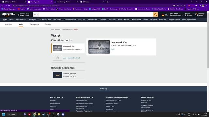Switch to the Transactions tab
This screenshot has width=209, height=117.
pyautogui.click(x=34, y=24)
